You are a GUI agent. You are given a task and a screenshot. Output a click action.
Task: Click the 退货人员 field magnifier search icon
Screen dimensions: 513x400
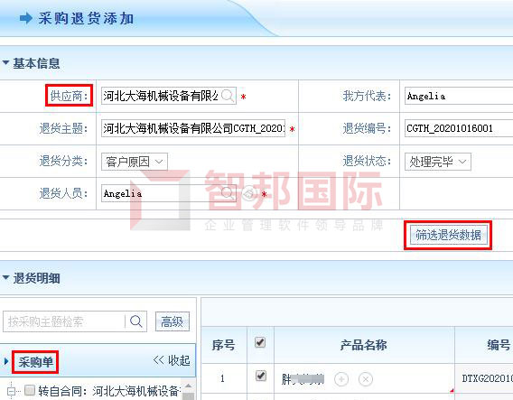[x=228, y=193]
